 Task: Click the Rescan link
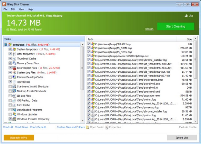coord(149,29)
